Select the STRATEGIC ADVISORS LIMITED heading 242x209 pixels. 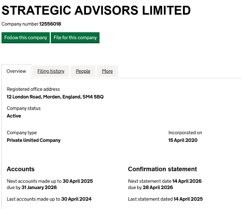[x=96, y=10]
